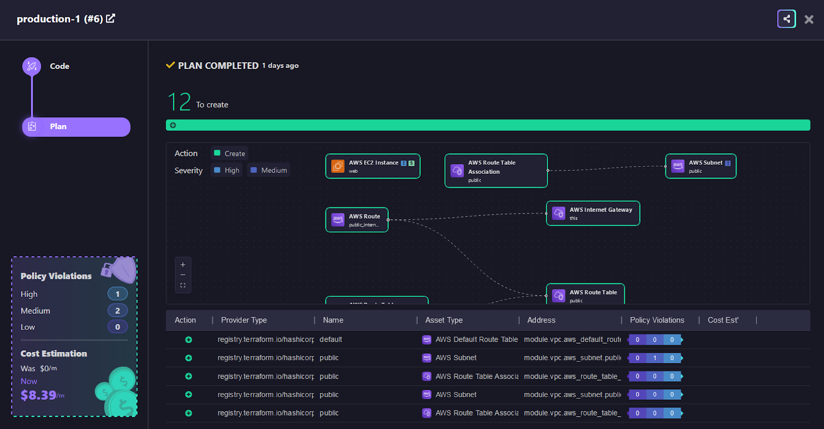
Task: Close the plan details panel
Action: pos(809,20)
